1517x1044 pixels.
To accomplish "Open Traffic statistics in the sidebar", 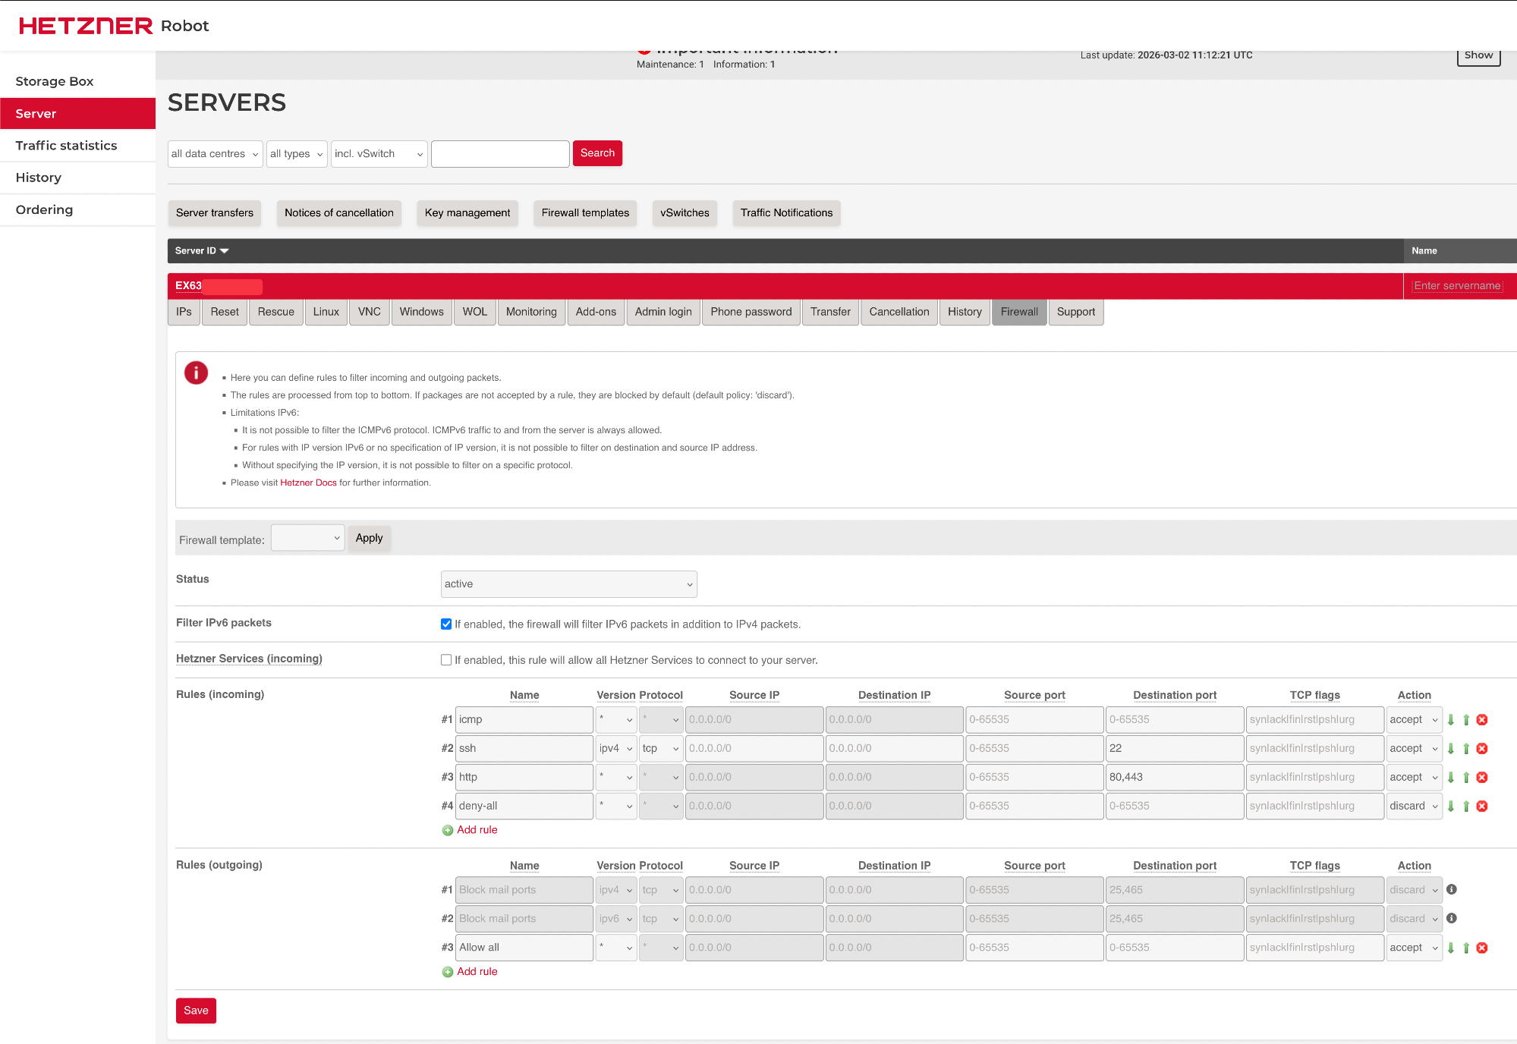I will pyautogui.click(x=66, y=146).
